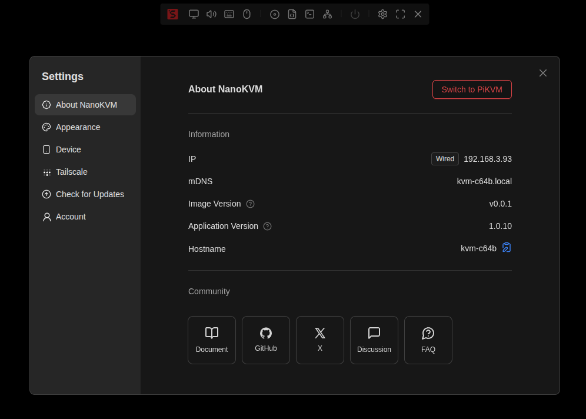
Task: Open the screen/video settings monitor icon
Action: [x=194, y=14]
